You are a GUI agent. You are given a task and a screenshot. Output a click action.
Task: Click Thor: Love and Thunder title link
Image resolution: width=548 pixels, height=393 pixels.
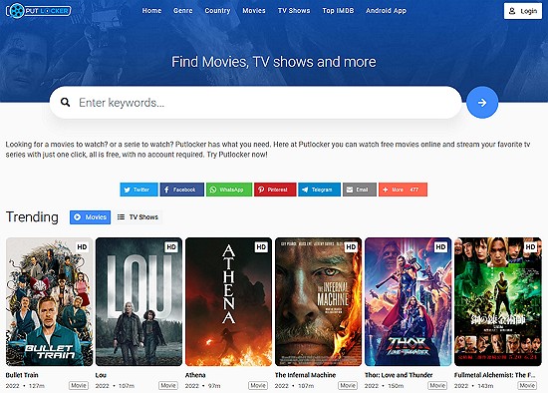(x=399, y=375)
